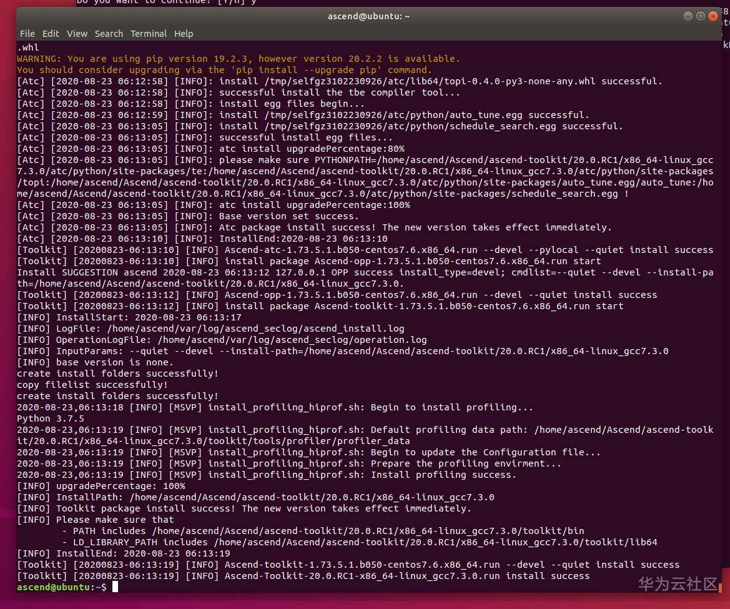Click auto_tune.egg successful line

click(303, 114)
